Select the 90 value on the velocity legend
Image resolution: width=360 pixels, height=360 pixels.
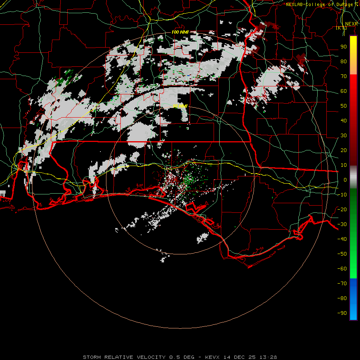(x=344, y=47)
